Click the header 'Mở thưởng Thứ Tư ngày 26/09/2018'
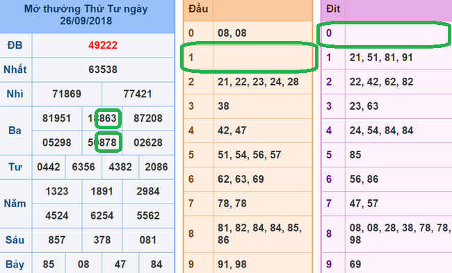The height and width of the screenshot is (273, 452). (x=86, y=15)
